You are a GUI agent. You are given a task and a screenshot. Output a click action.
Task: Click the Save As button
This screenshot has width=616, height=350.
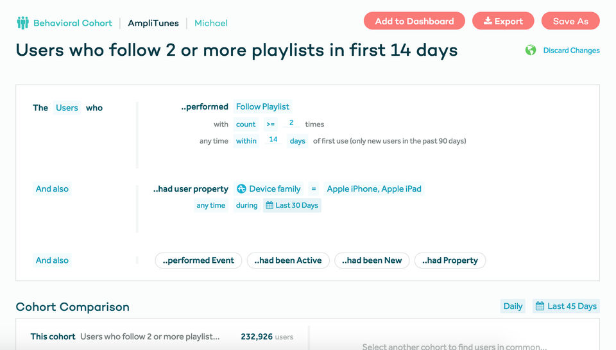[x=570, y=21]
